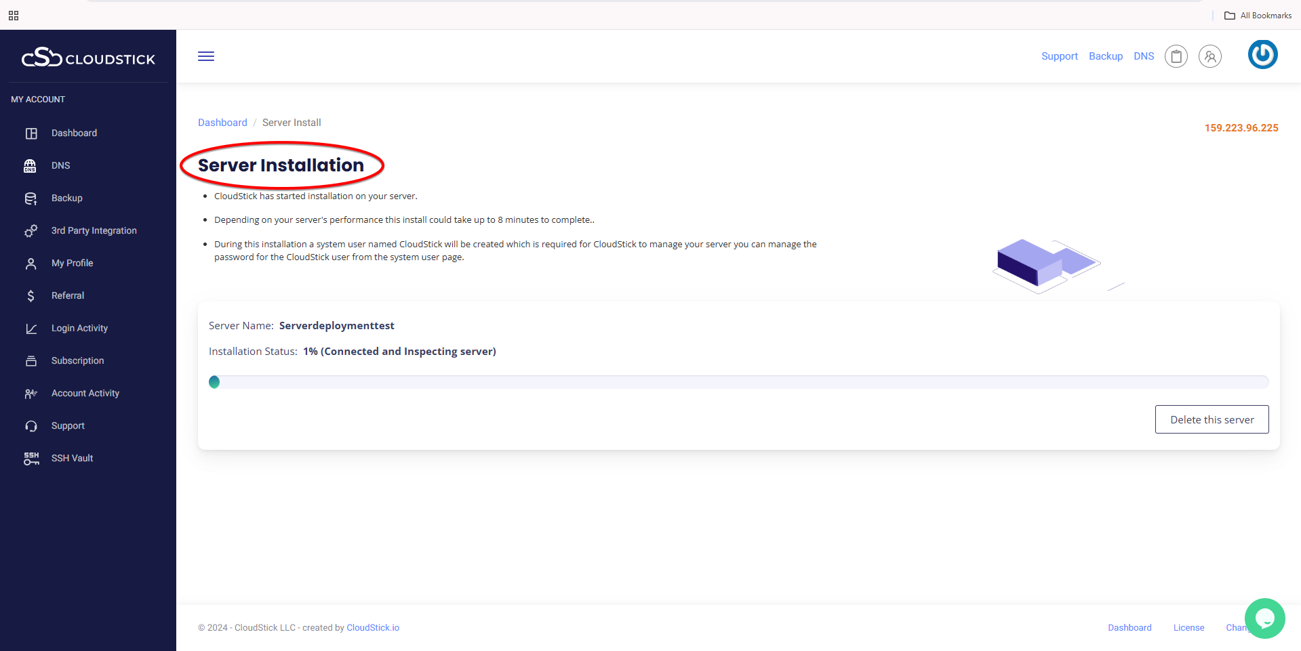
Task: Open Dashboard from the sidebar
Action: coord(74,133)
